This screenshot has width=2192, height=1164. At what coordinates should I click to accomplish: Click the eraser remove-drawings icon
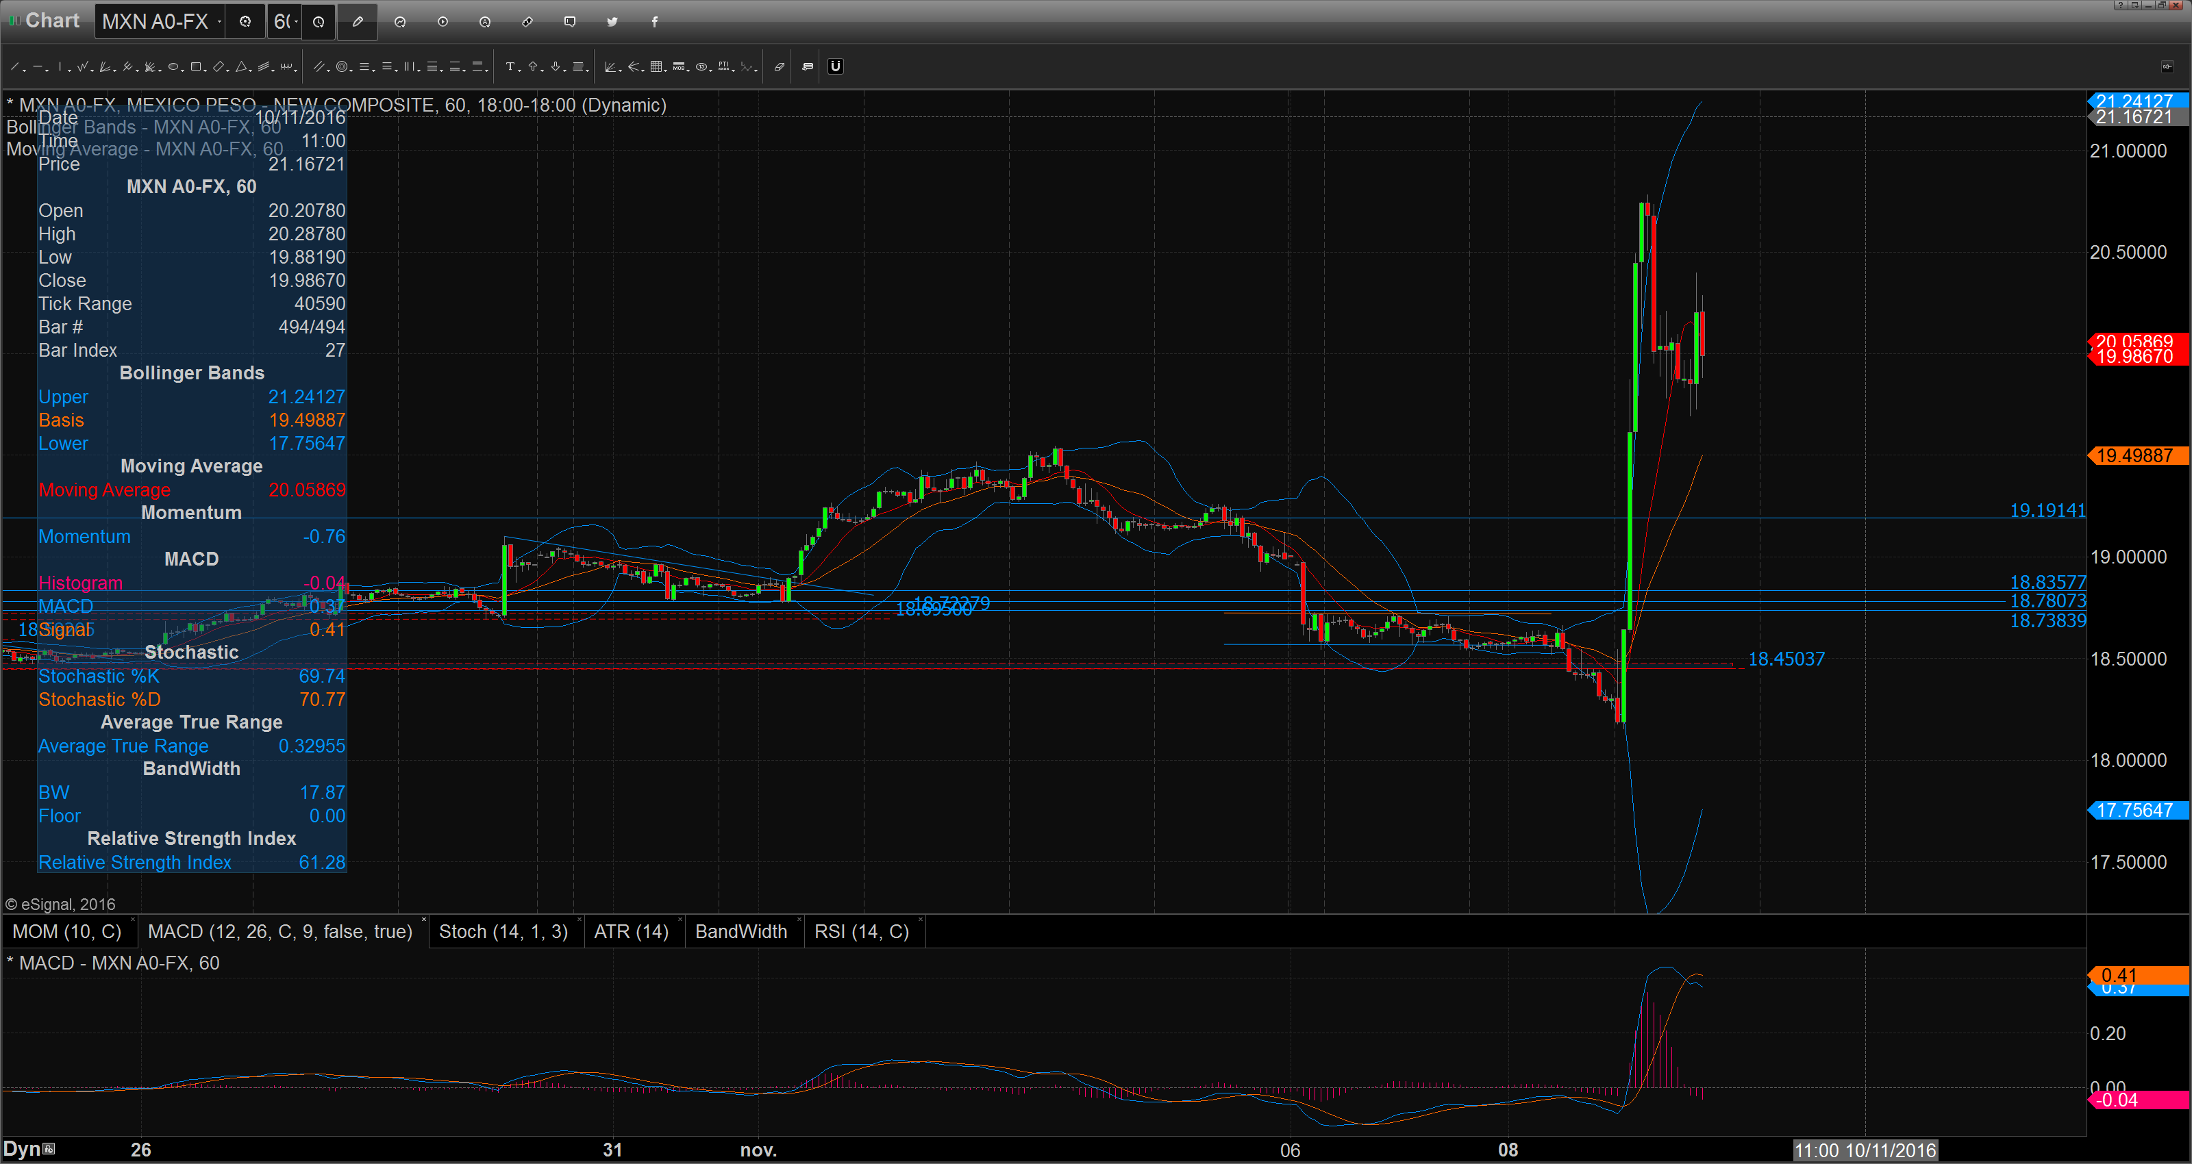click(x=780, y=66)
